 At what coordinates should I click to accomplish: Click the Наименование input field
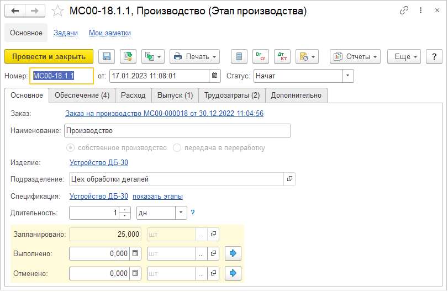tap(177, 131)
